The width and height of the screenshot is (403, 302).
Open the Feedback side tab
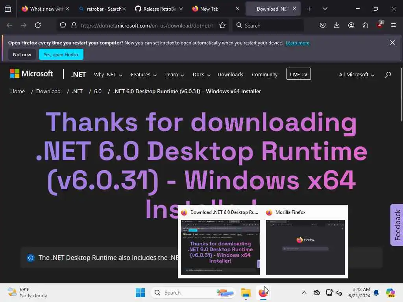click(x=397, y=225)
